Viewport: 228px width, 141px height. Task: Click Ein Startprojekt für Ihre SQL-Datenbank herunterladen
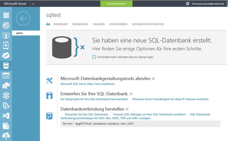94,99
